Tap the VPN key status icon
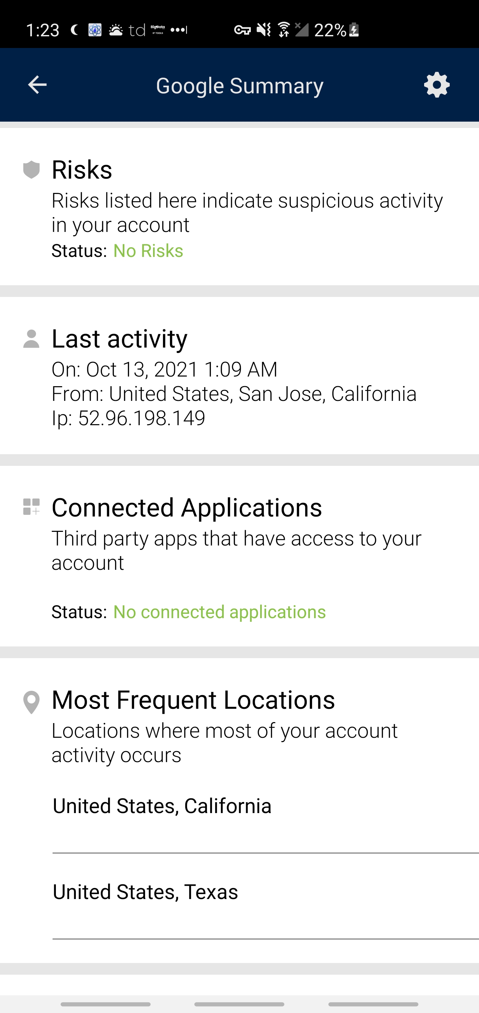The image size is (479, 1013). 242,30
